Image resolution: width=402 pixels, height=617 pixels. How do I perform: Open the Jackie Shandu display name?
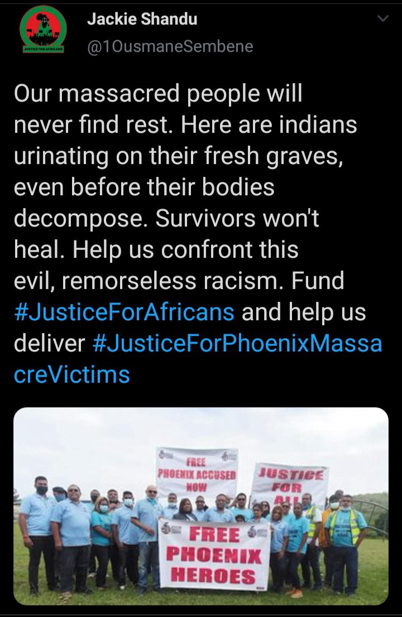(142, 19)
